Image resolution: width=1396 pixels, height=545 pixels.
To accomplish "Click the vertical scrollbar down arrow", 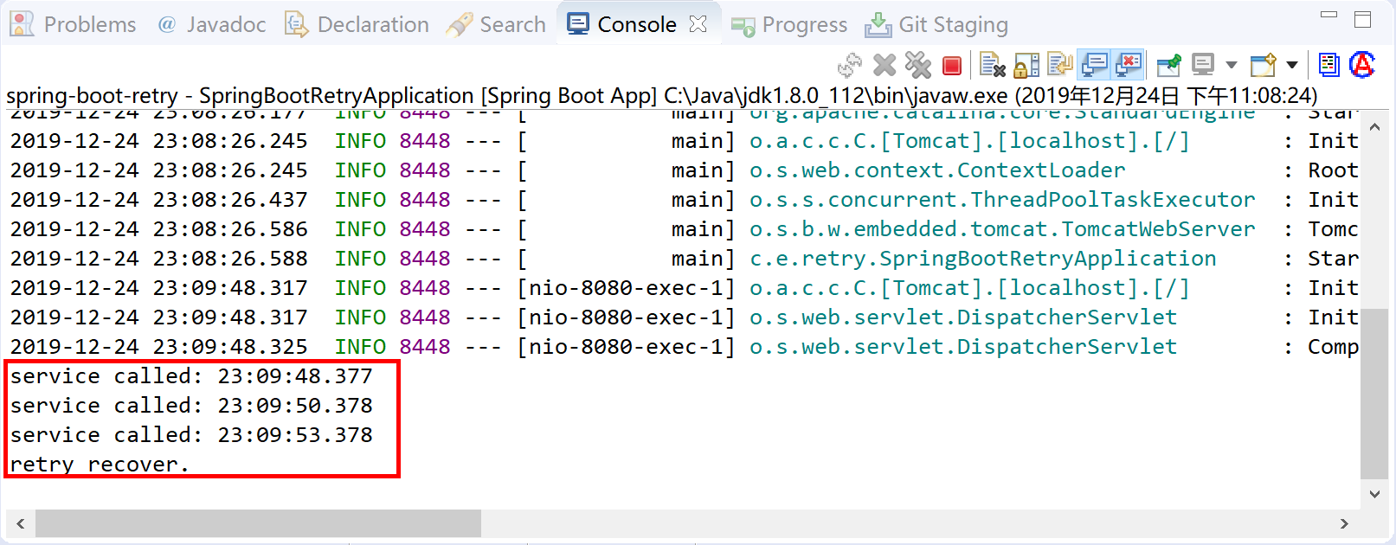I will [1374, 494].
